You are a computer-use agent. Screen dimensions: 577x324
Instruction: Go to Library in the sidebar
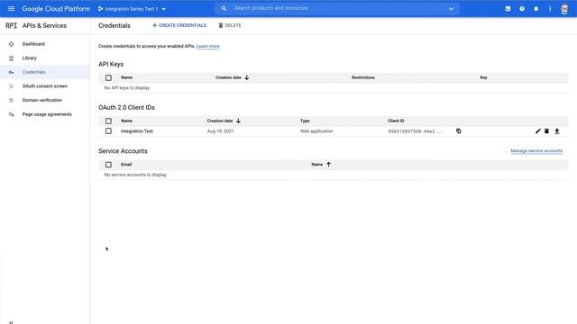[x=29, y=58]
